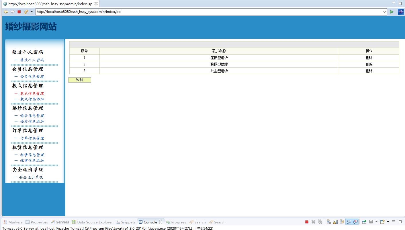The width and height of the screenshot is (405, 230).
Task: Click the 款式名称 column header
Action: [219, 51]
